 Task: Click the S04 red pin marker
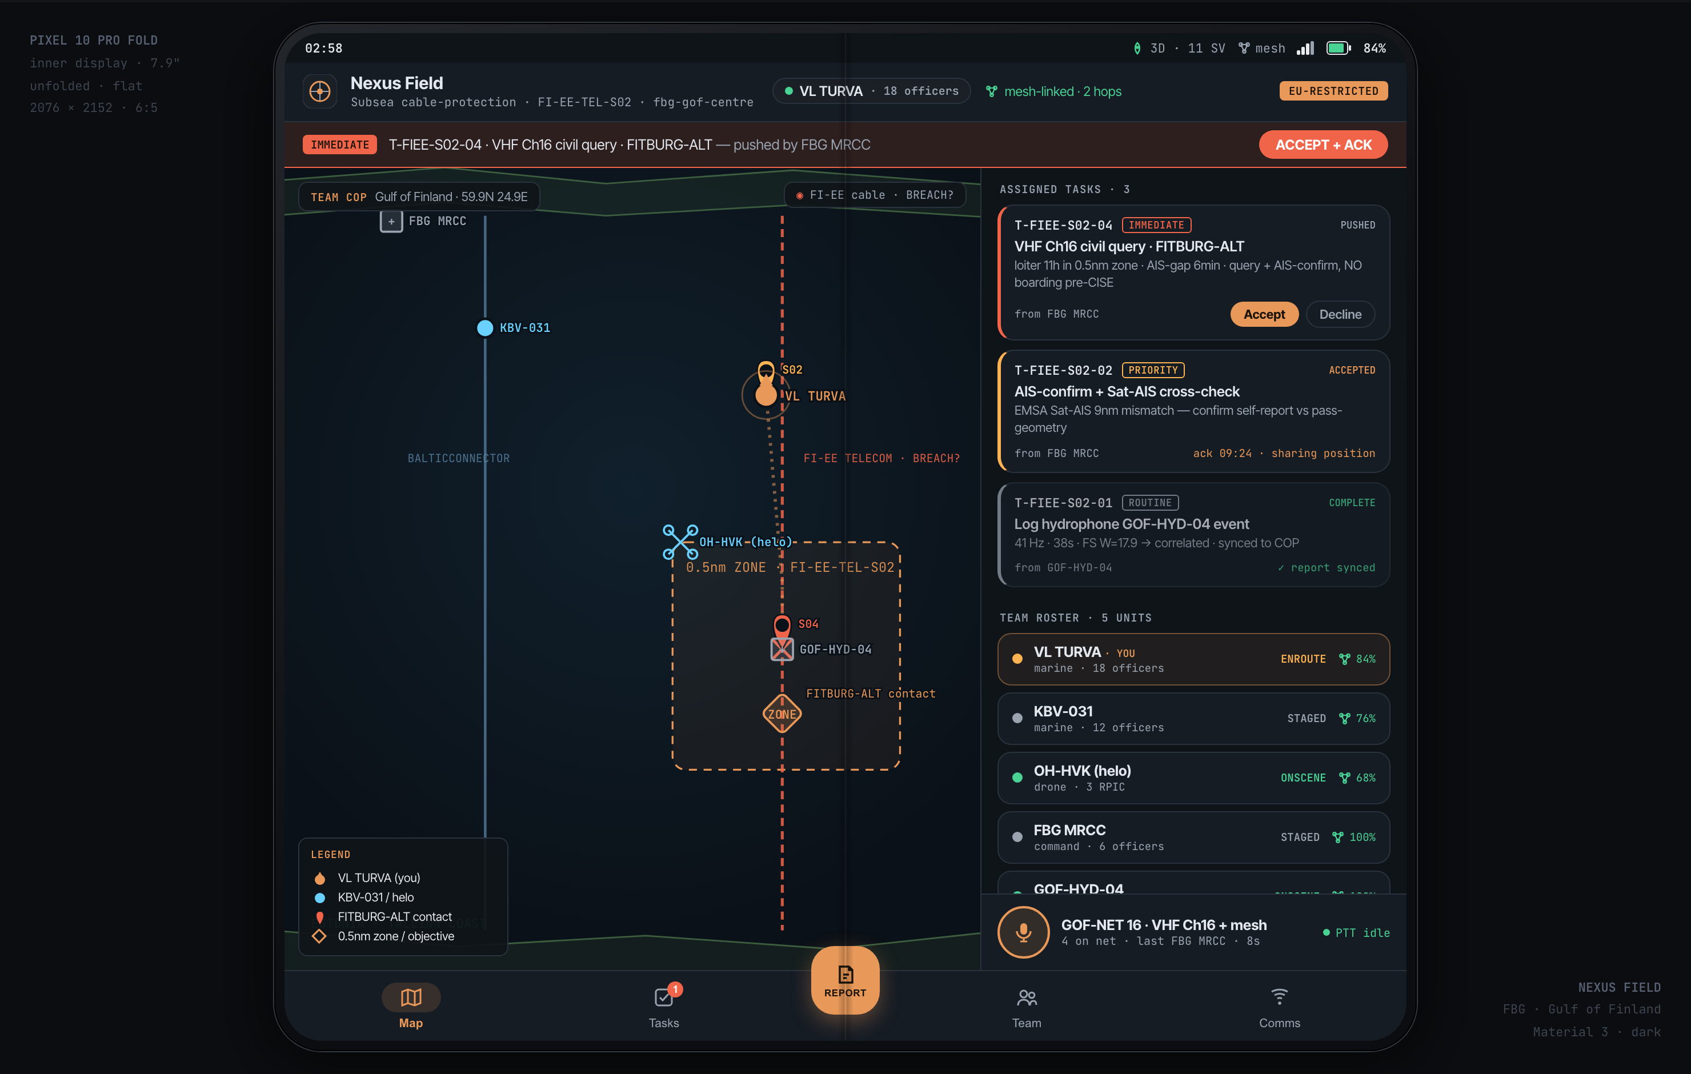[782, 624]
